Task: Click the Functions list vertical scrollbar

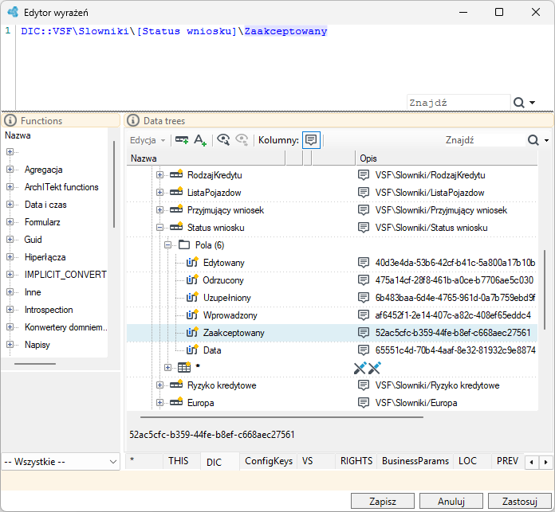Action: click(x=114, y=185)
